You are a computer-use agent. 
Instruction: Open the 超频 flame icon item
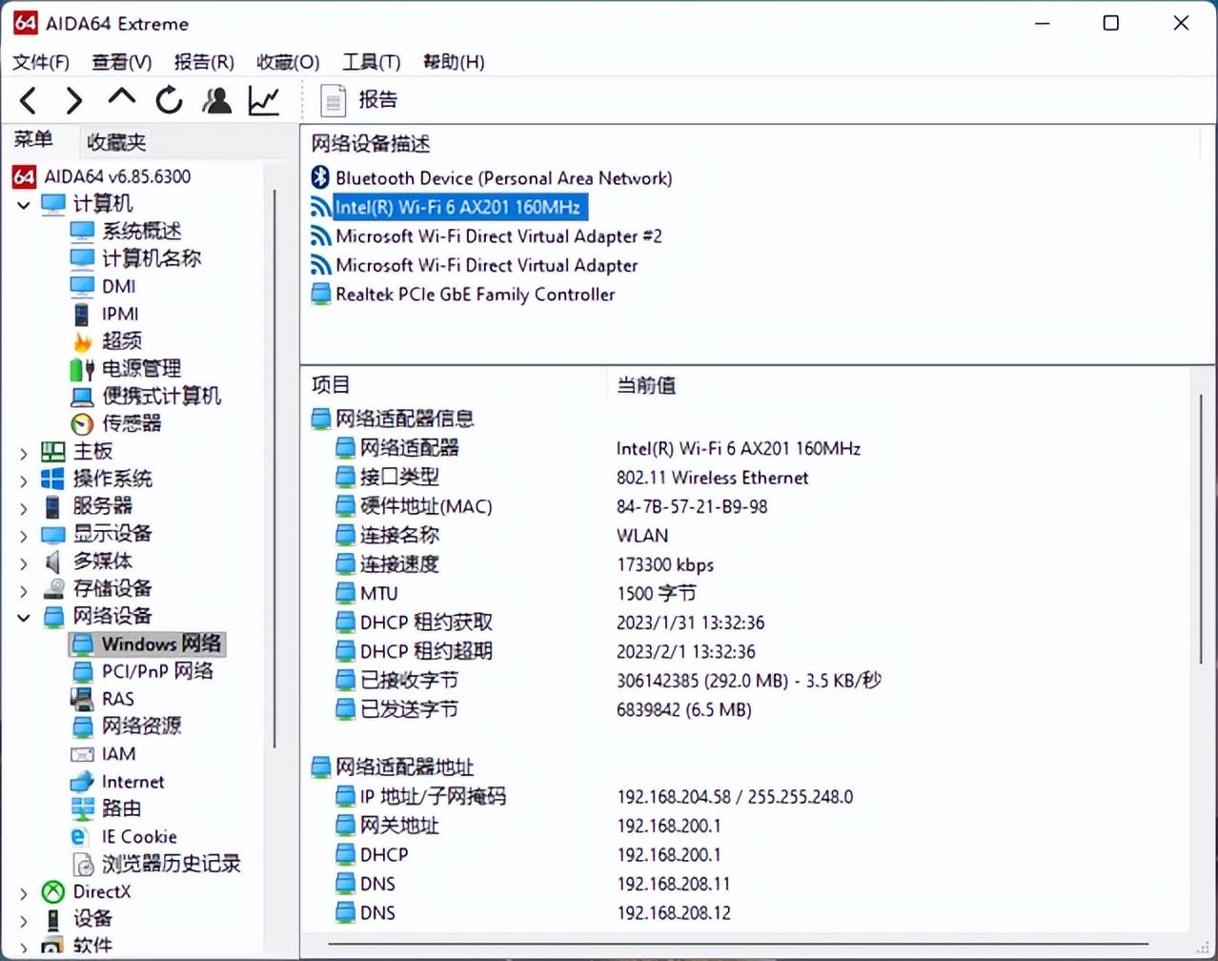coord(107,340)
